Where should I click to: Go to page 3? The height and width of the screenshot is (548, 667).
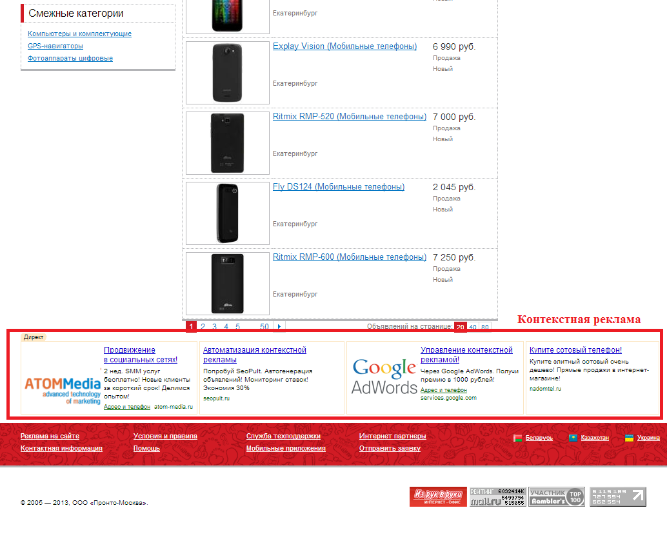(214, 326)
